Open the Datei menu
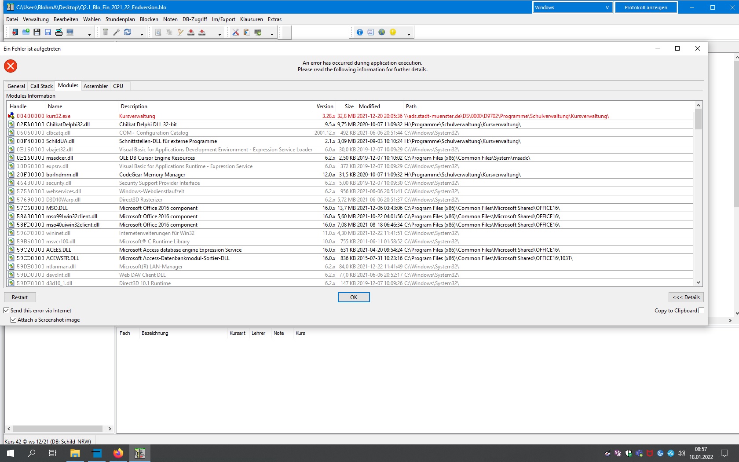739x462 pixels. [12, 19]
